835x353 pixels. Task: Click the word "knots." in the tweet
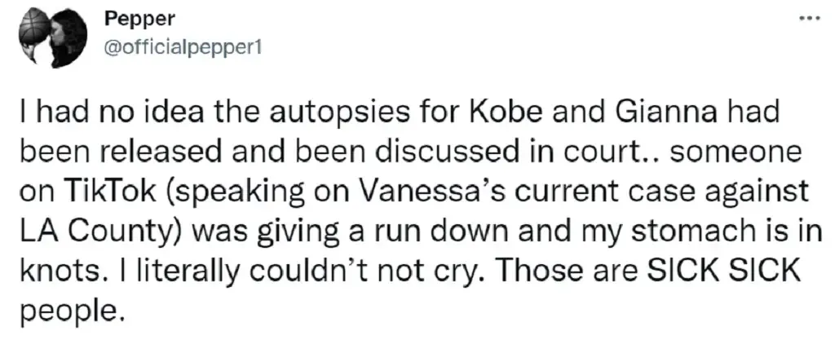point(48,268)
